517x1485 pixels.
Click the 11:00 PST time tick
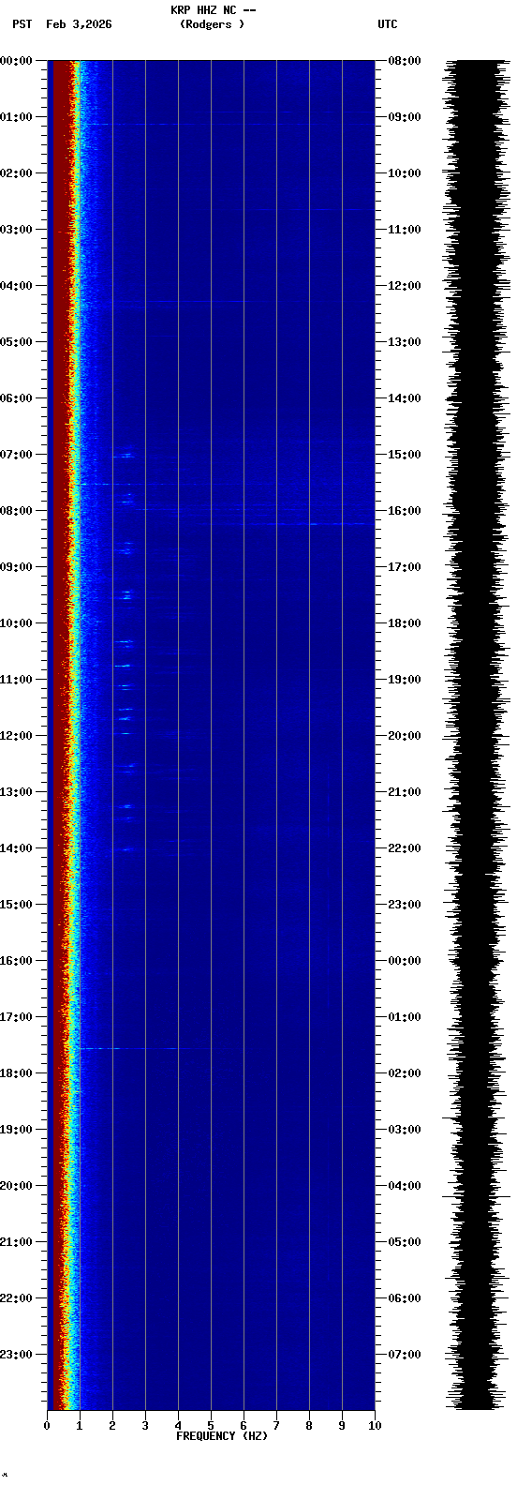click(x=17, y=680)
